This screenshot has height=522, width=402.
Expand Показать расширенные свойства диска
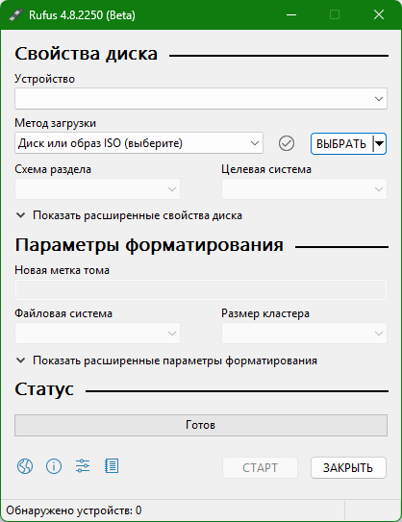point(129,215)
